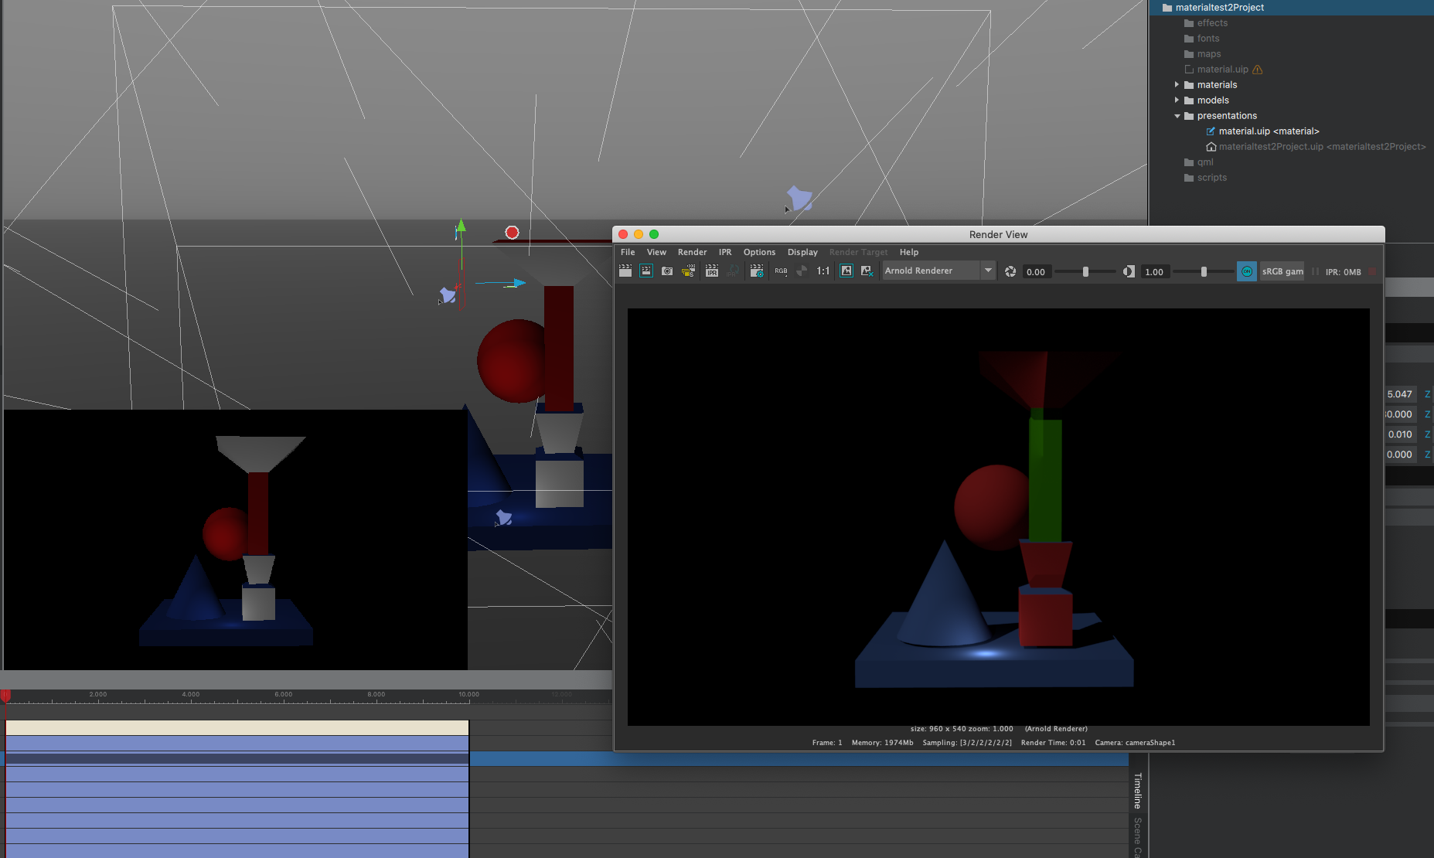Open the Render menu in Render View
1434x858 pixels.
tap(692, 252)
